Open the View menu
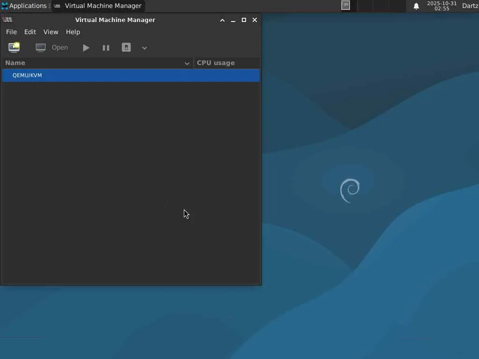 [x=51, y=32]
